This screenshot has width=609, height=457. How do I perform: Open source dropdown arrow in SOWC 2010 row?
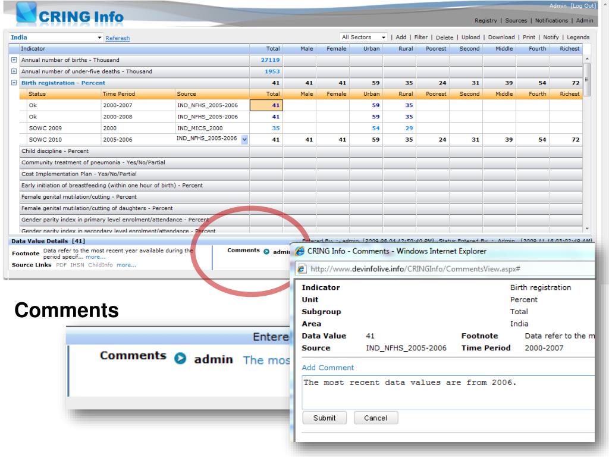(x=244, y=139)
